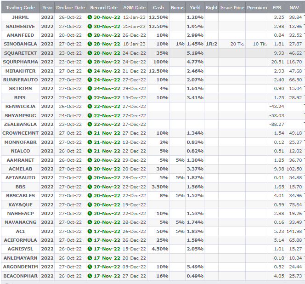Image resolution: width=305 pixels, height=284 pixels.
Task: Open the NAVANACNG trading code
Action: pos(20,222)
